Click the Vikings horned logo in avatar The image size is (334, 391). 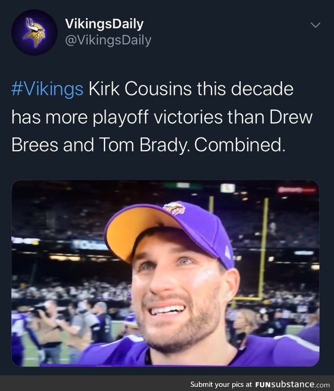click(34, 33)
